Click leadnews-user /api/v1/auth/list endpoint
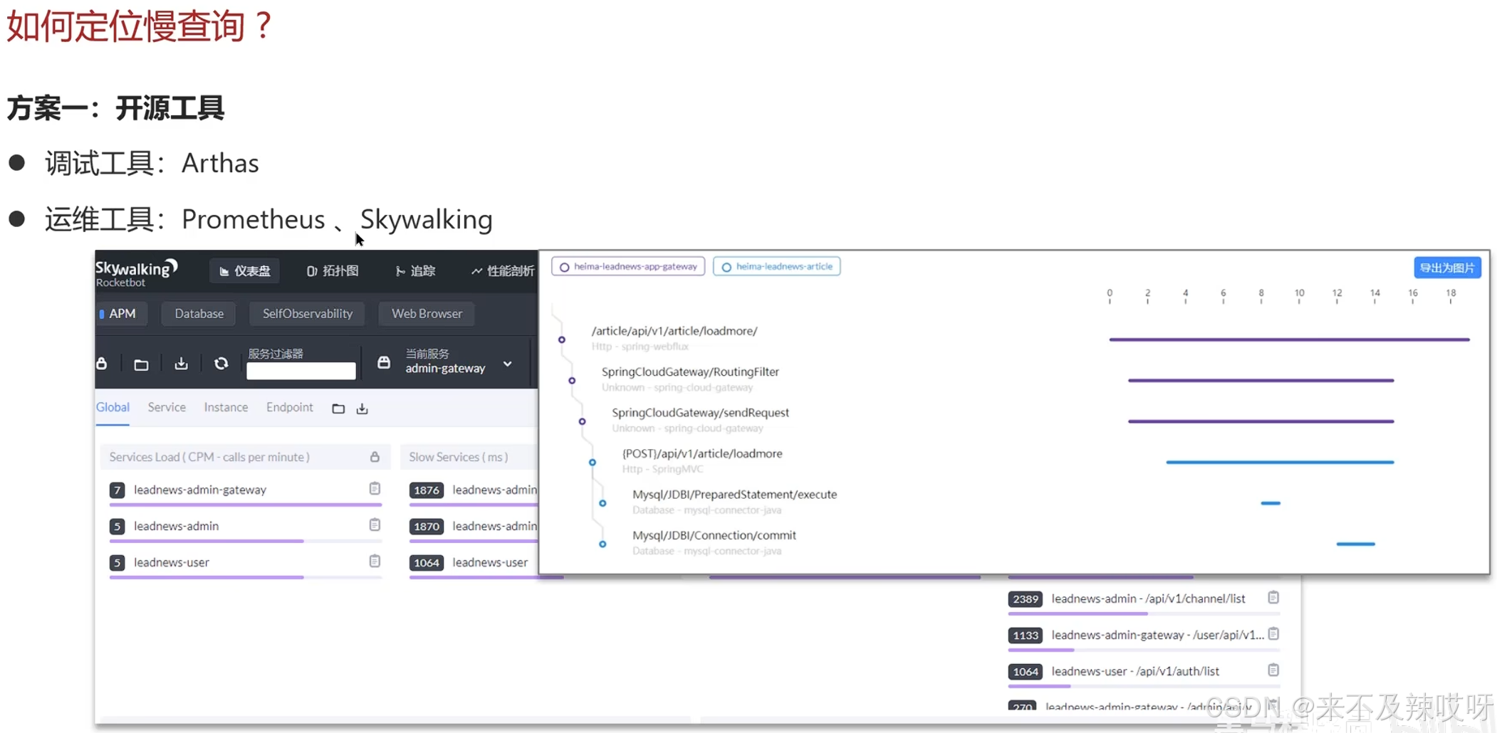The image size is (1497, 733). click(1135, 671)
